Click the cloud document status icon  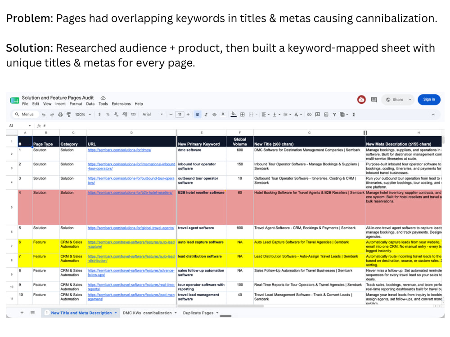pyautogui.click(x=103, y=98)
